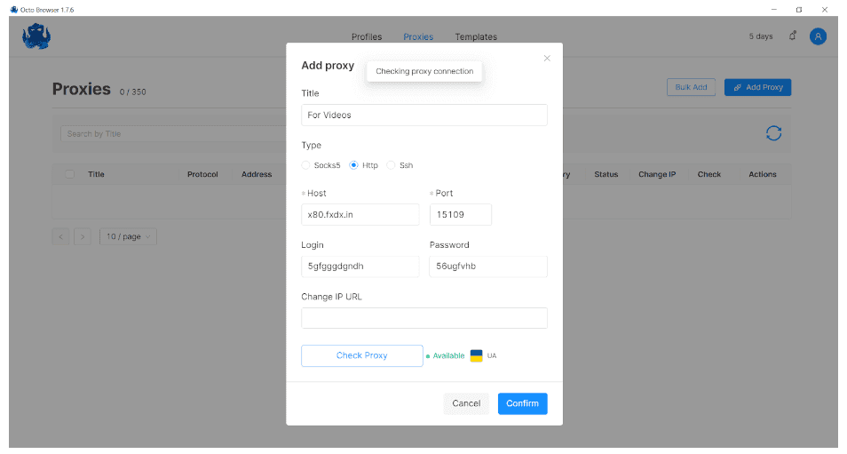Image resolution: width=847 pixels, height=454 pixels.
Task: Click the Ukraine flag icon
Action: point(476,355)
